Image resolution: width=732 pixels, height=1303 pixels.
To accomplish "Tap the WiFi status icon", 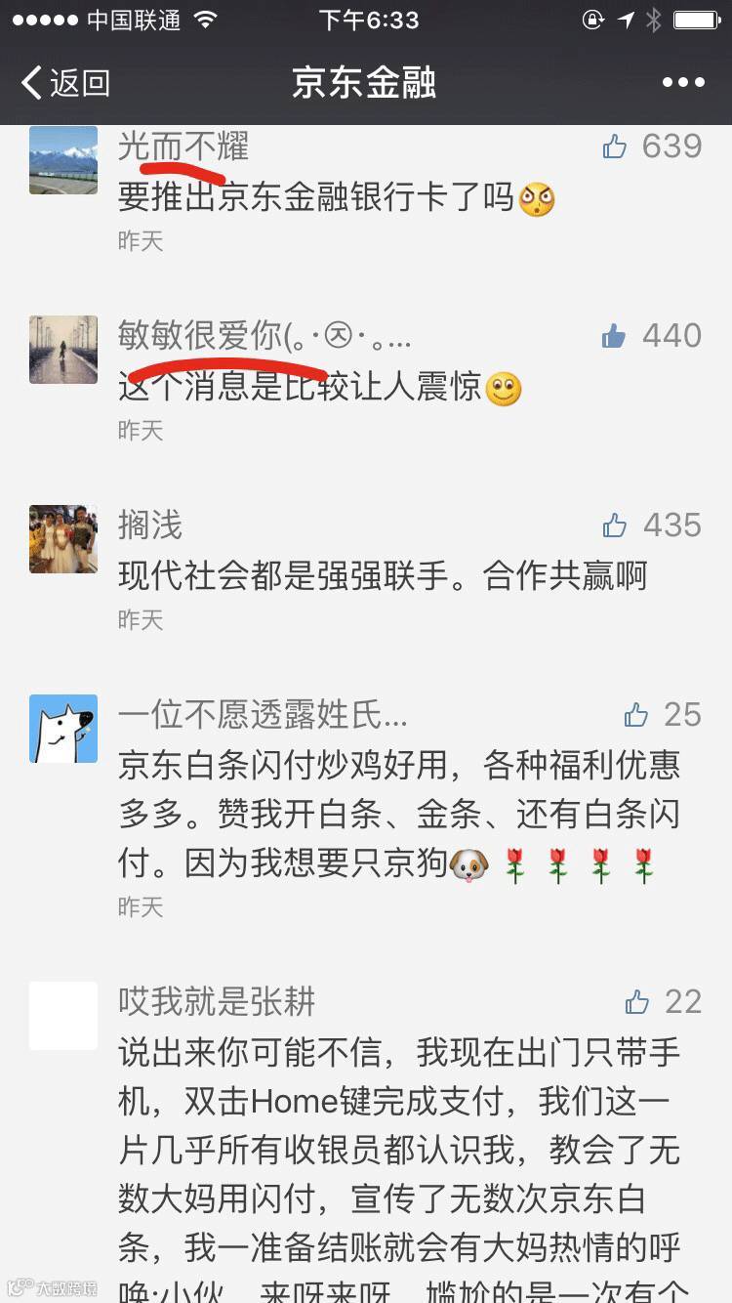I will point(205,20).
